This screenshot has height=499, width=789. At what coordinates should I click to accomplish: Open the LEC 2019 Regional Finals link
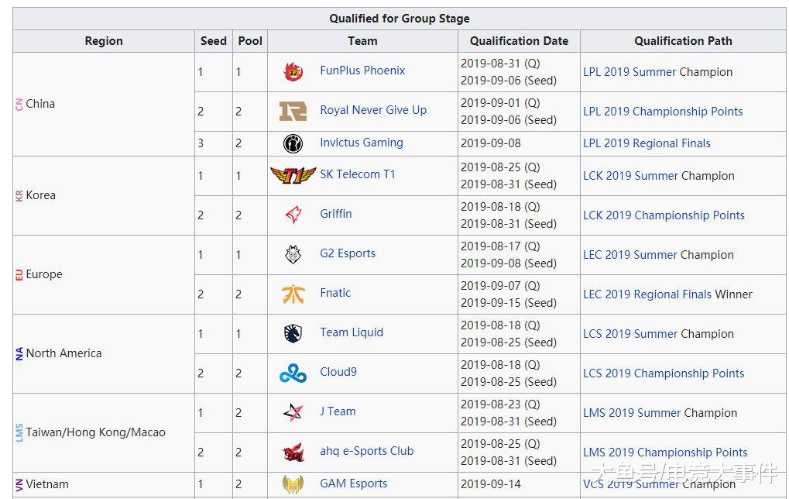point(647,294)
